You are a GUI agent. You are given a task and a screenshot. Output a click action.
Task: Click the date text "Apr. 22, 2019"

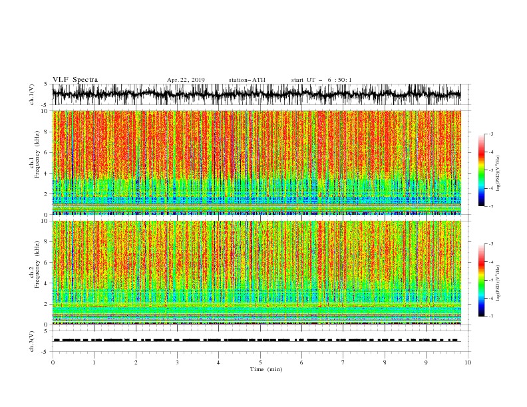(x=186, y=80)
